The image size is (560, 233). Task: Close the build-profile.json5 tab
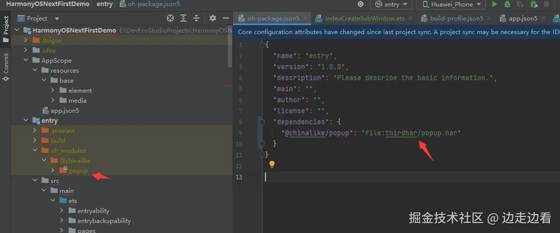(488, 18)
